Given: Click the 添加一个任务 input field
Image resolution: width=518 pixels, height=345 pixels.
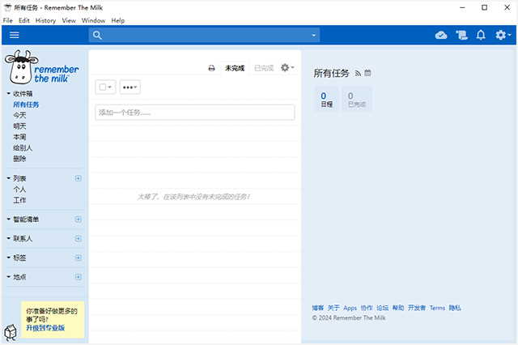Looking at the screenshot, I should 195,113.
